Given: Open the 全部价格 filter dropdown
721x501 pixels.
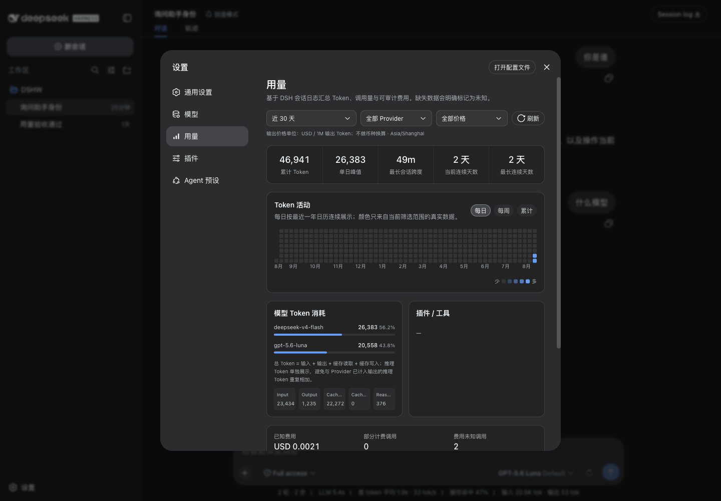Looking at the screenshot, I should click(x=472, y=118).
